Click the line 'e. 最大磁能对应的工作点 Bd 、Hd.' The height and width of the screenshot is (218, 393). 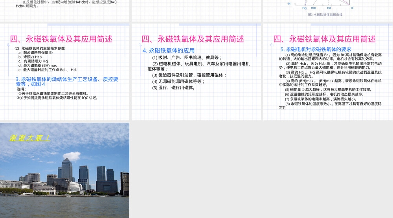pos(48,70)
